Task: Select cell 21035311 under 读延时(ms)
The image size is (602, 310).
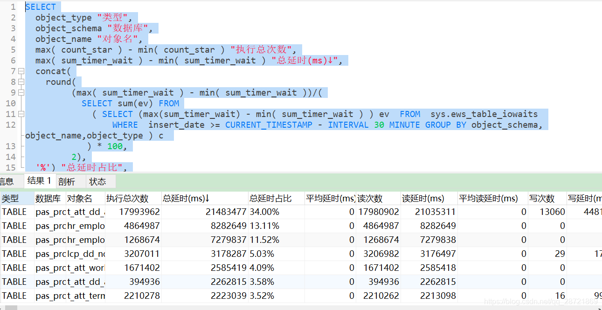Action: tap(429, 212)
